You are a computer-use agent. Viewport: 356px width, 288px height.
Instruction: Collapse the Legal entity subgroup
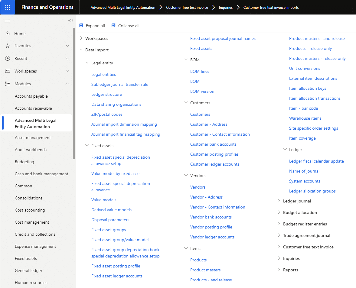(87, 63)
